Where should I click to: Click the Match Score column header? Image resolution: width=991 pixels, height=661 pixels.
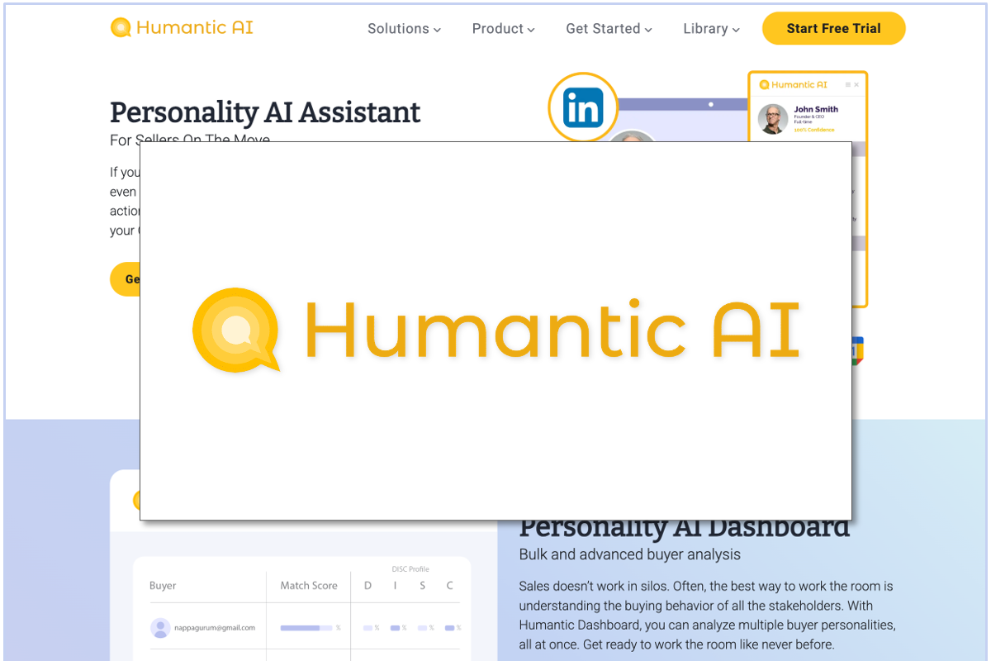[309, 586]
